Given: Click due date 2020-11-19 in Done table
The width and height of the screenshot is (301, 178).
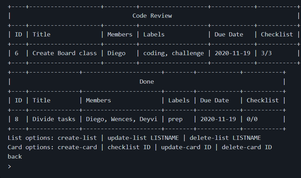Looking at the screenshot, I should point(218,119).
